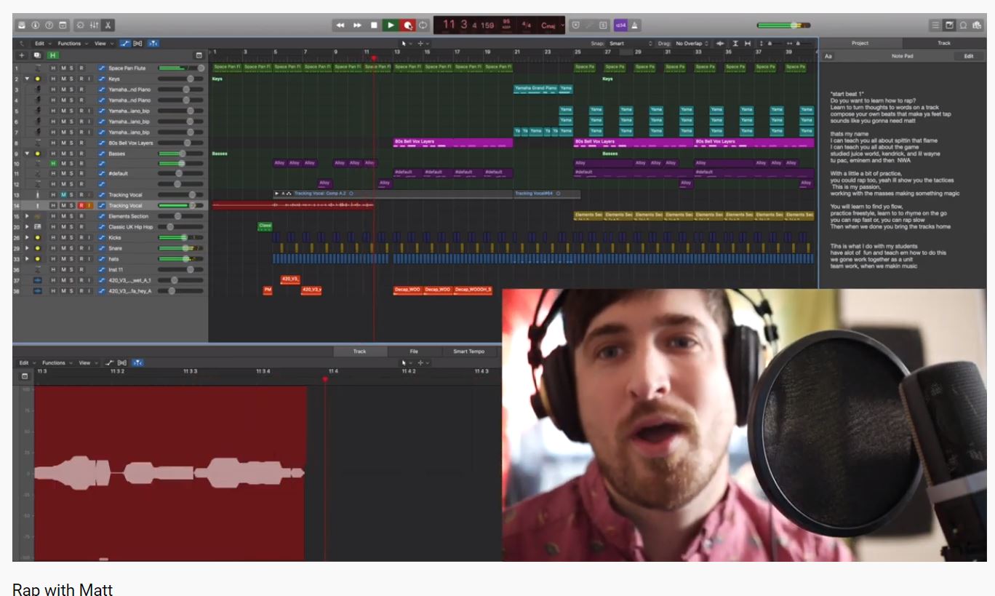Switch to the Smart Tempo editor tab
Viewport: 995px width, 596px height.
pos(468,351)
